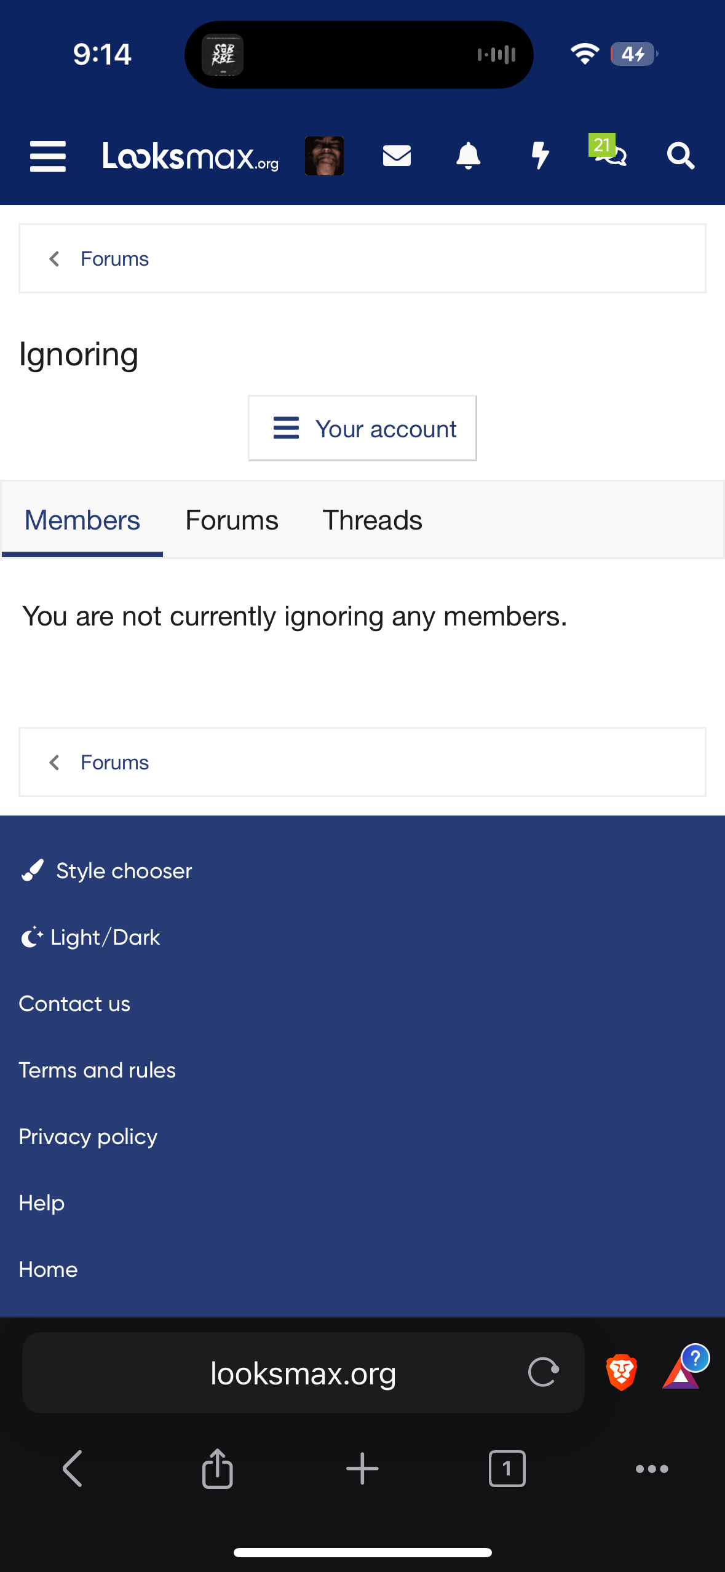The width and height of the screenshot is (725, 1572).
Task: Open the inbox envelope icon
Action: click(x=397, y=156)
